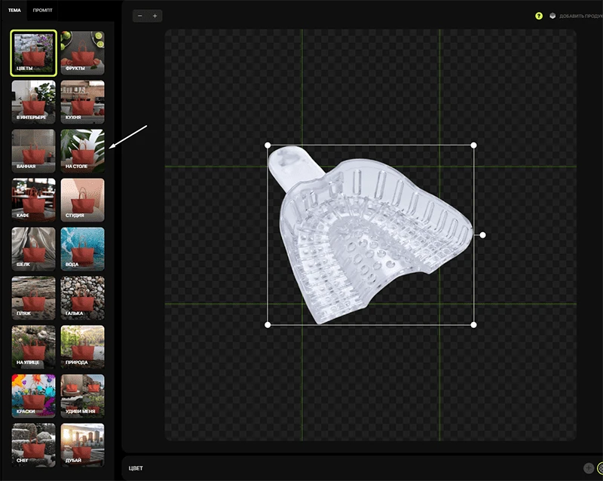Screen dimensions: 603x481
Task: Switch to the ТЕМА tab
Action: point(14,11)
